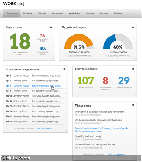Open 'Empathy and web design' headline

click(x=88, y=136)
